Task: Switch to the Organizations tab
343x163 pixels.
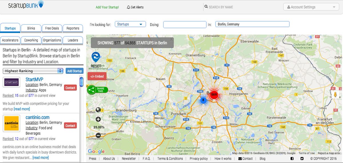Action: click(52, 40)
